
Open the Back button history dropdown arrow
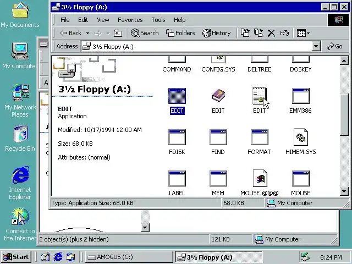(x=88, y=33)
